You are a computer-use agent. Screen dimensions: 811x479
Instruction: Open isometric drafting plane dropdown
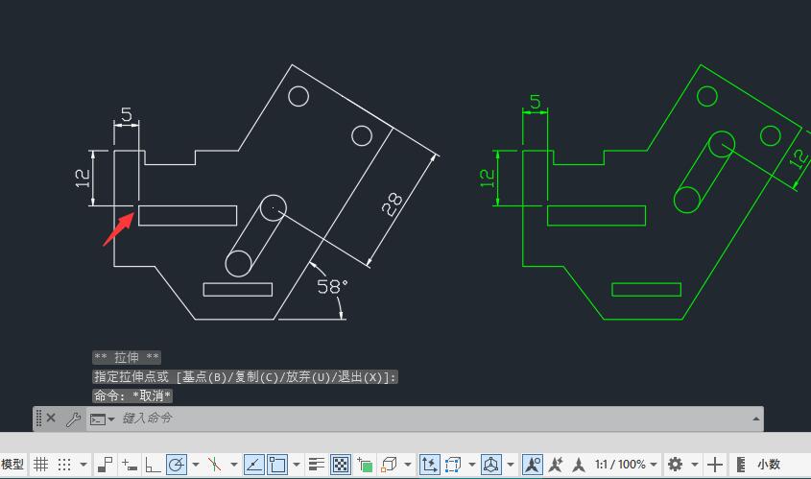click(x=234, y=465)
